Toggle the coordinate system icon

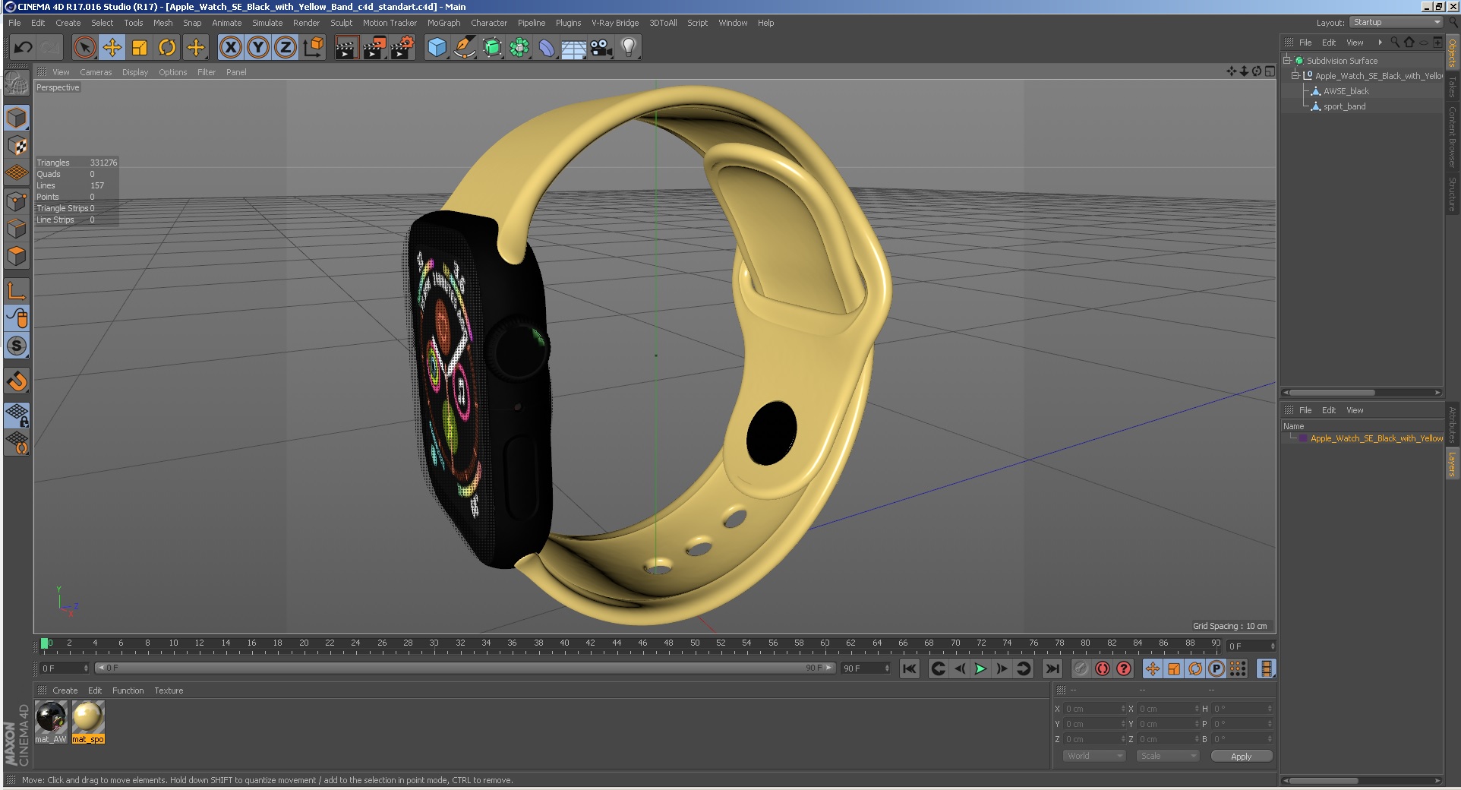pyautogui.click(x=313, y=48)
